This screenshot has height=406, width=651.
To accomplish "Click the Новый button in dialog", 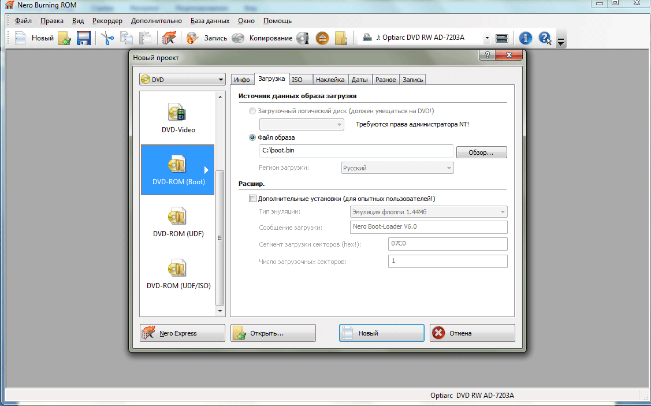I will pos(382,333).
